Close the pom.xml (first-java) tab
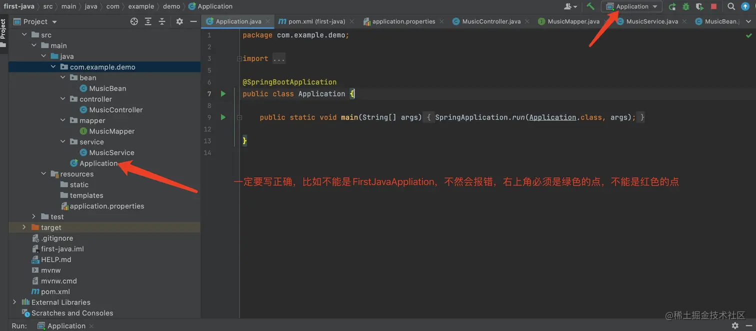Viewport: 756px width, 331px height. pos(352,21)
